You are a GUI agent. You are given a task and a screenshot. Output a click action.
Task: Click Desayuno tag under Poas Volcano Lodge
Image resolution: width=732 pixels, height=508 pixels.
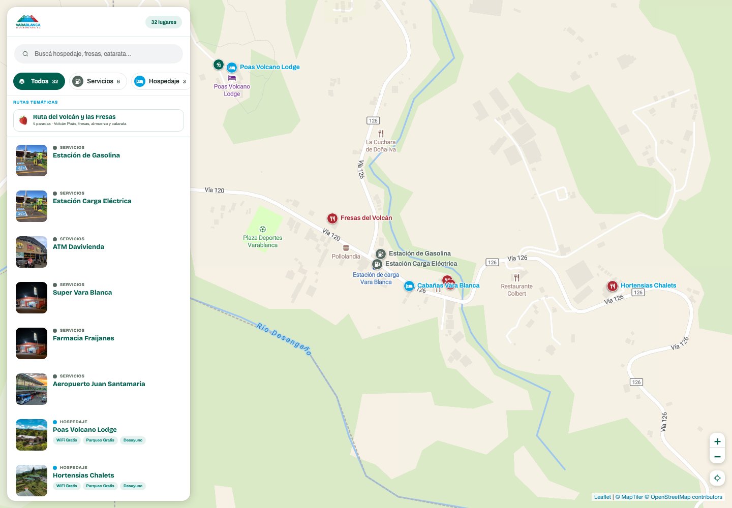[133, 440]
